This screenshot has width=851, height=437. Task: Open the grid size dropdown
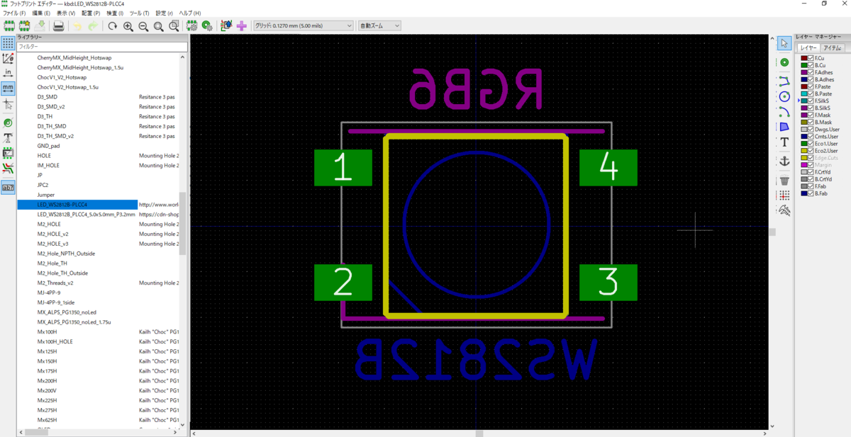point(303,25)
